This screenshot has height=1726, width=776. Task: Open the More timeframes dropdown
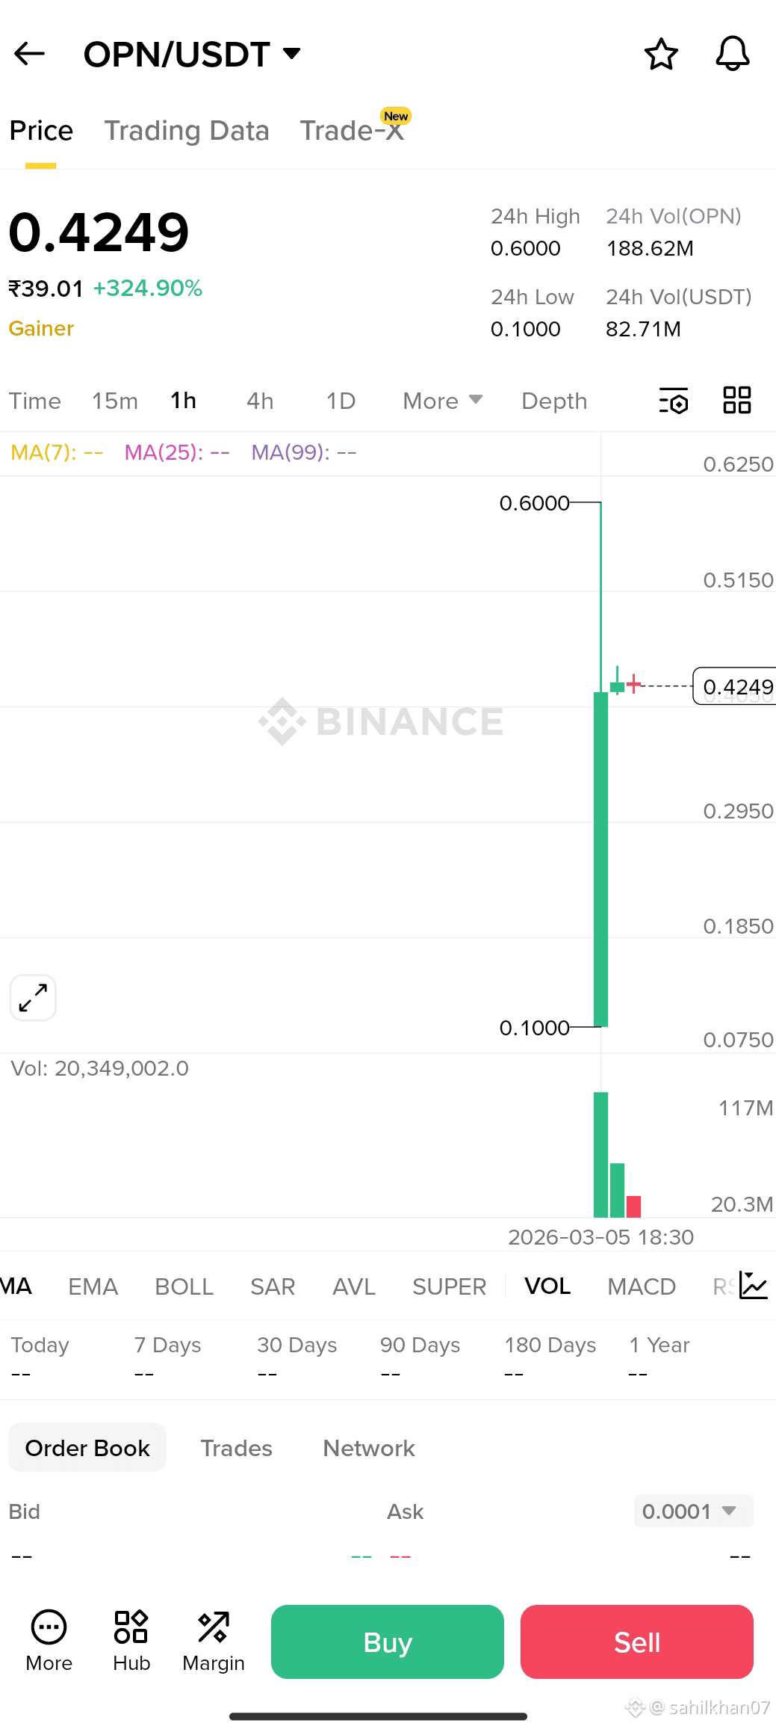[x=443, y=401]
